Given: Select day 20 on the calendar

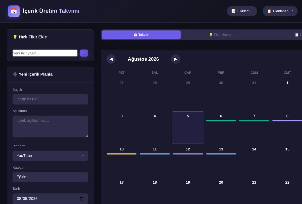Looking at the screenshot, I should 221,191.
